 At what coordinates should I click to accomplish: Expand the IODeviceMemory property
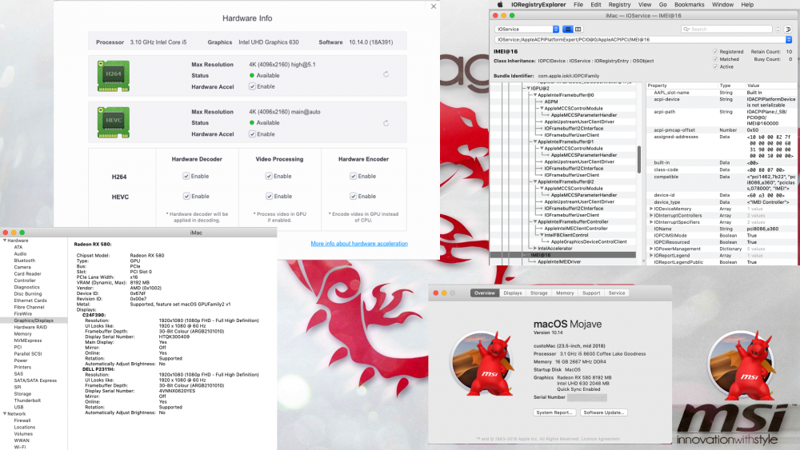coord(651,209)
